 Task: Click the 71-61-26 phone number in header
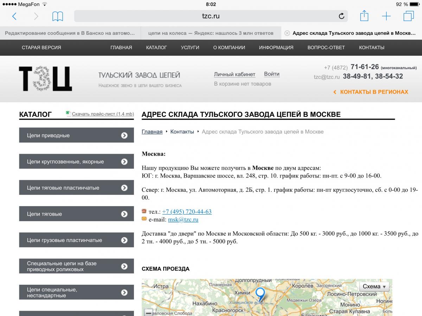point(365,67)
